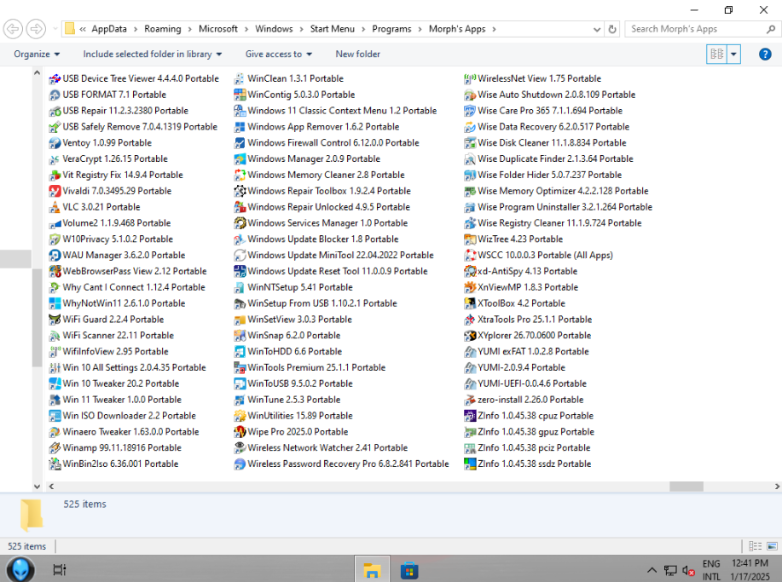Open Microsoft Store from the taskbar
Image resolution: width=782 pixels, height=582 pixels.
pos(409,570)
